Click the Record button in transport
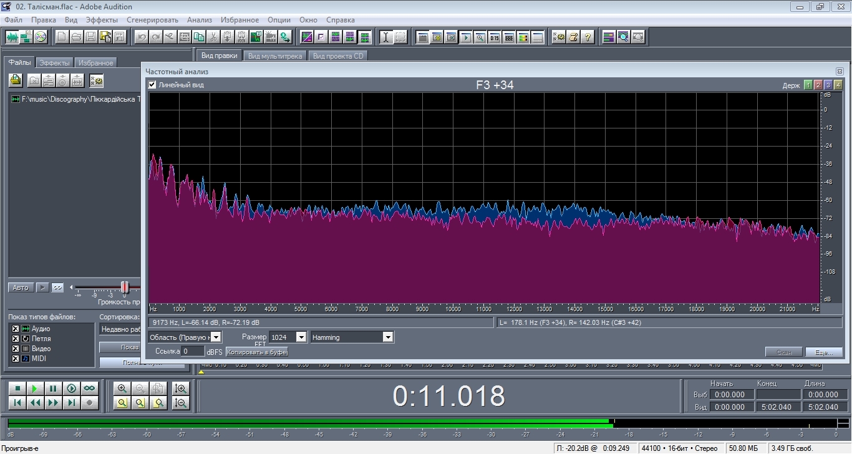The width and height of the screenshot is (852, 454). (90, 403)
